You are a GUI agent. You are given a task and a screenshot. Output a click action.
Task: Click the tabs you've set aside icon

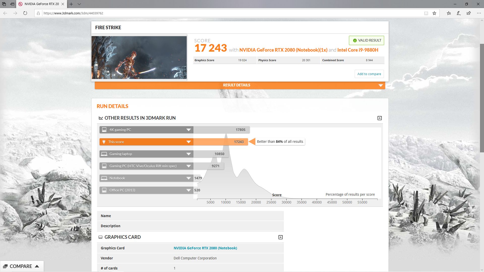point(4,4)
